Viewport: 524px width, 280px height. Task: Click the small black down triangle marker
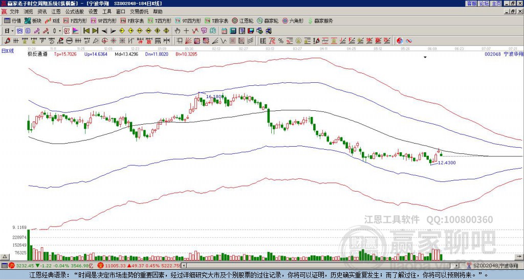425,57
